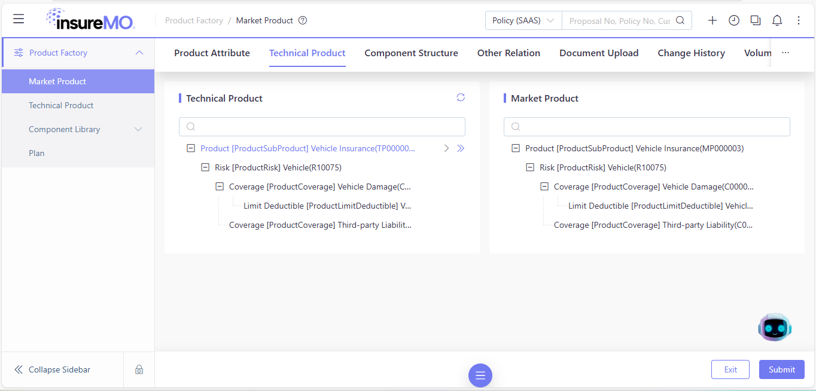Screen dimensions: 816x391
Task: Open the partially hidden Volum... tab
Action: coord(757,53)
